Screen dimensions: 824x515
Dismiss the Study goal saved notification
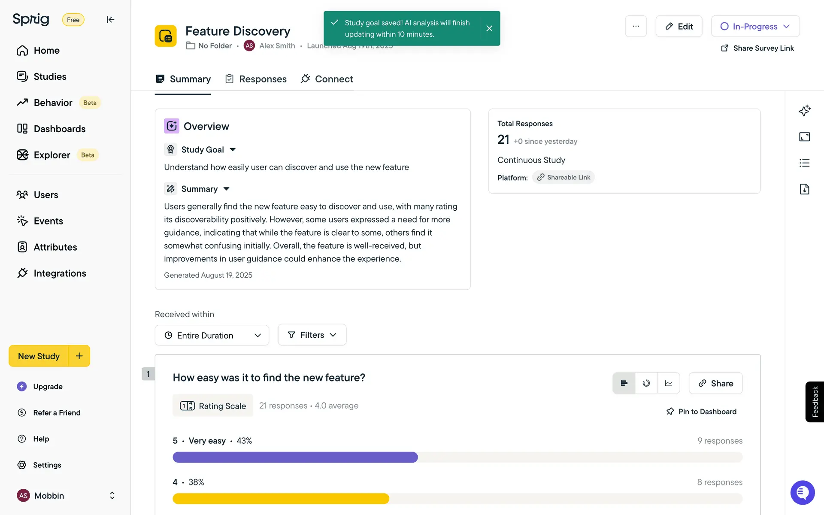[489, 28]
